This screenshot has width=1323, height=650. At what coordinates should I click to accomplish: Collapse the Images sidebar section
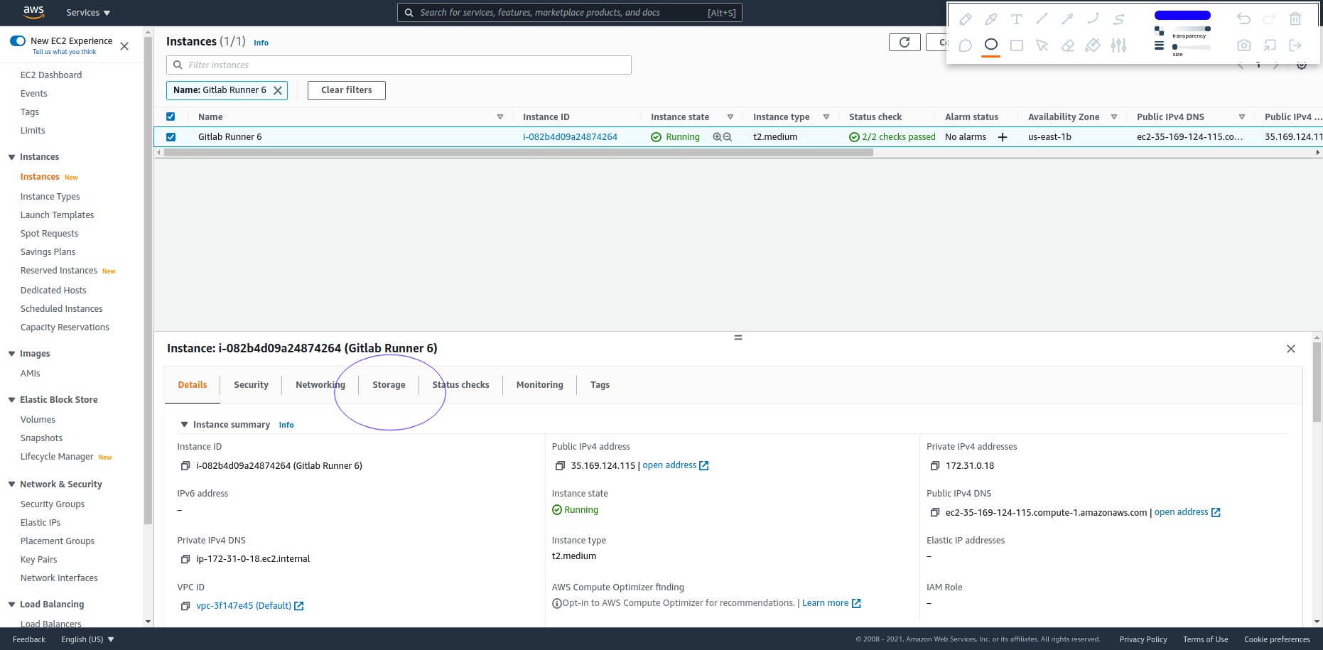click(x=11, y=354)
